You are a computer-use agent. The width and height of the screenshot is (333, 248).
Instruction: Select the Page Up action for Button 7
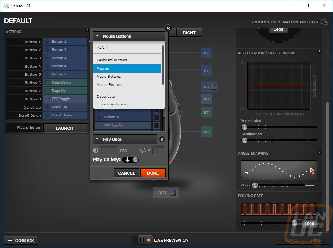click(65, 91)
